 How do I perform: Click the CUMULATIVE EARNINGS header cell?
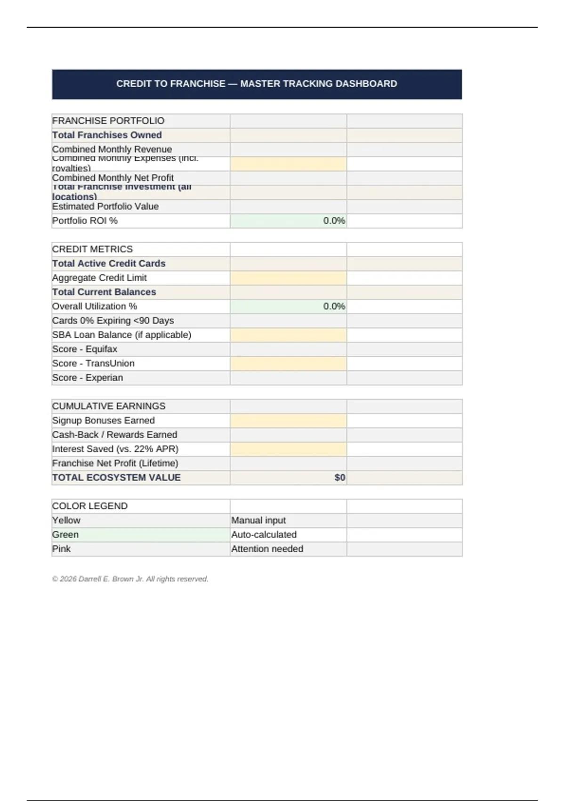click(141, 406)
